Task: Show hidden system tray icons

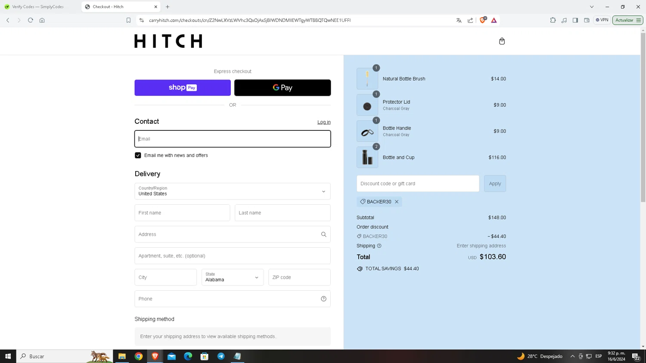Action: 572,356
